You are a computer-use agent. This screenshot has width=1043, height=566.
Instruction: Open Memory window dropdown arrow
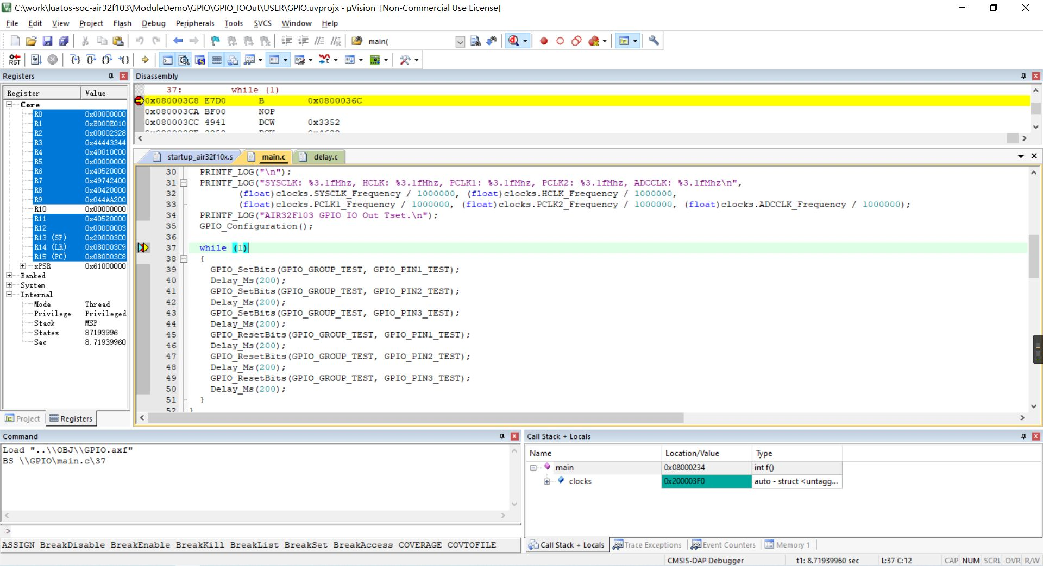click(x=285, y=60)
